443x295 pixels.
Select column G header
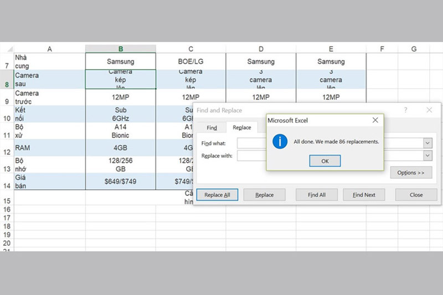414,49
